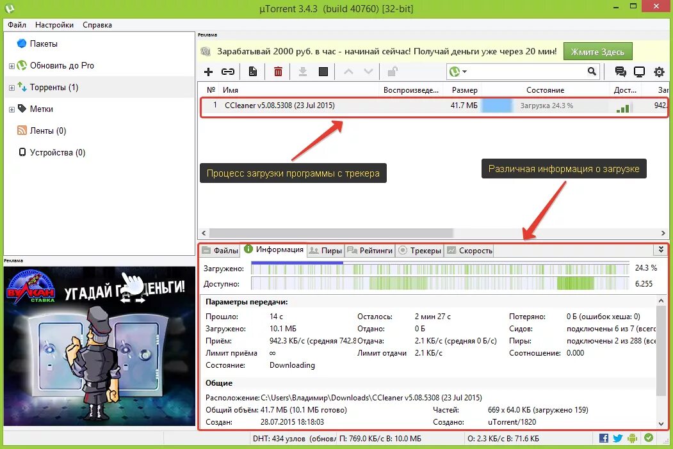Viewport: 673px width, 449px height.
Task: Select Обновить до Pro in sidebar
Action: tap(62, 66)
